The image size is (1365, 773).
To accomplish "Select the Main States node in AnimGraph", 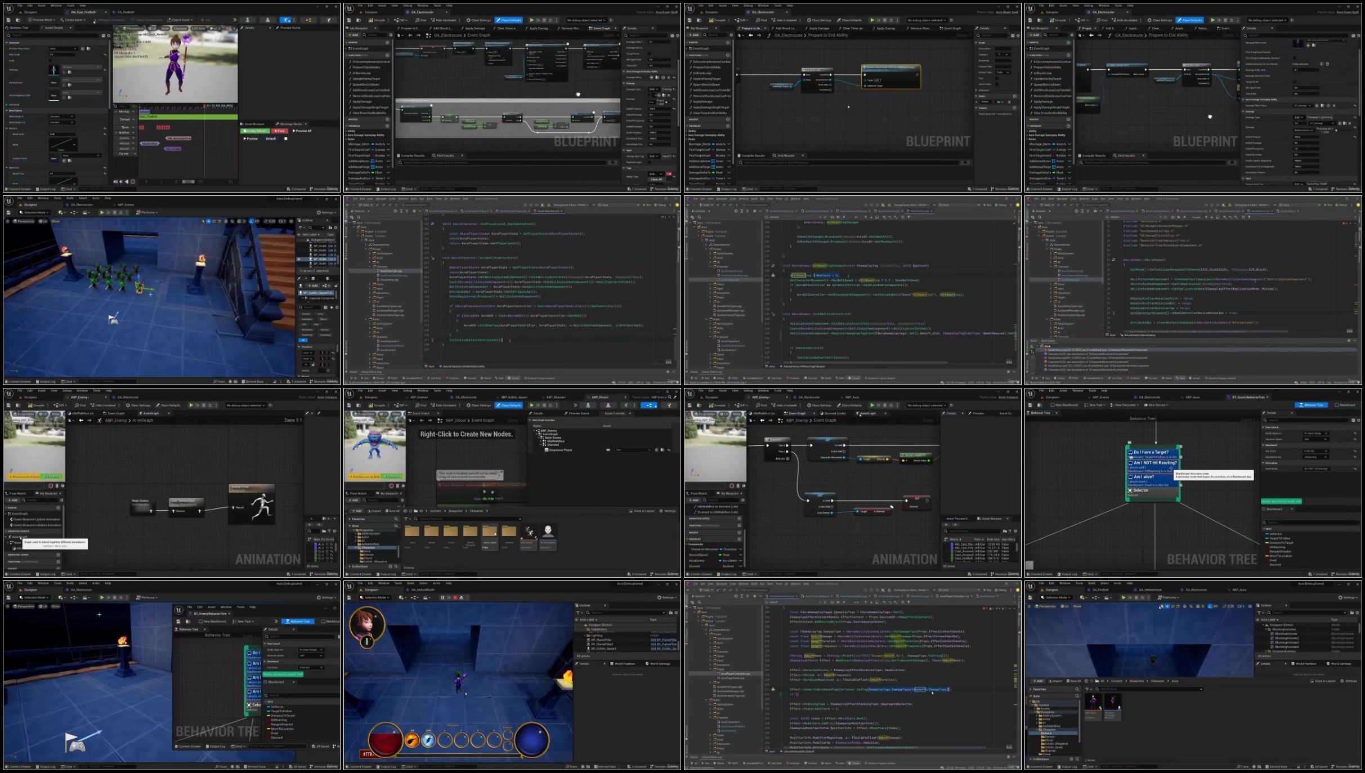I will point(143,506).
